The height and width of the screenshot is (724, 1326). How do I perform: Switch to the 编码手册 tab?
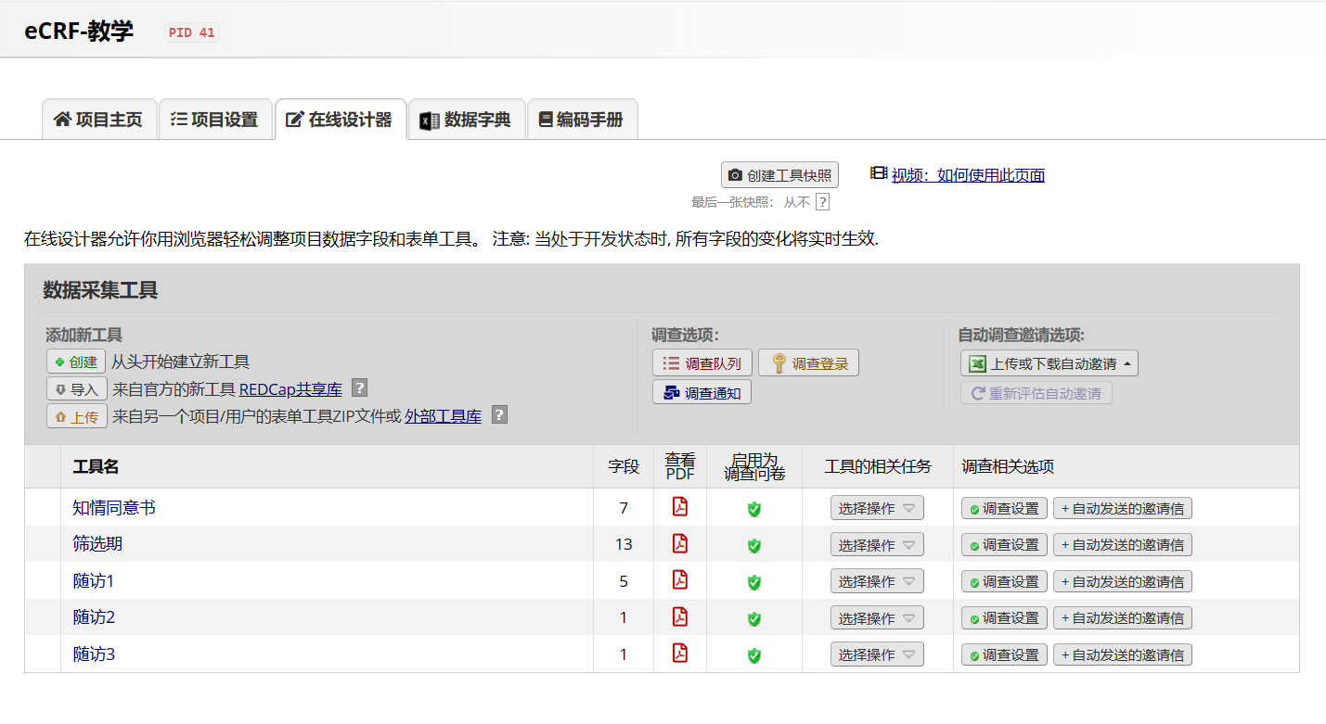pos(583,119)
